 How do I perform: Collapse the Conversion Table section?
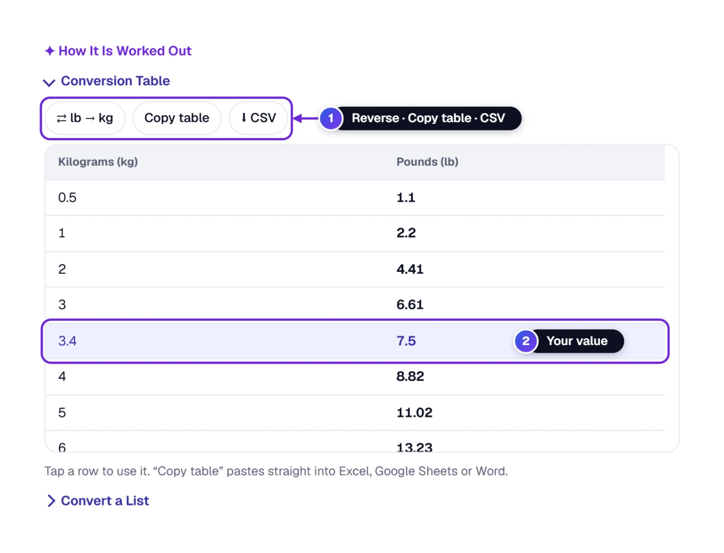click(107, 81)
